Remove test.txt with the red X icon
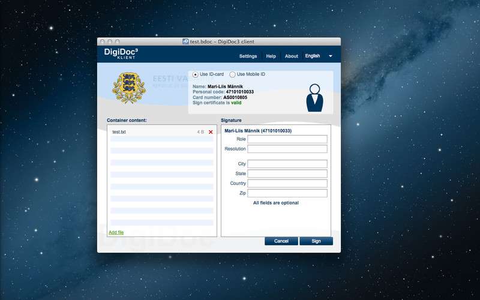Image resolution: width=480 pixels, height=300 pixels. click(x=211, y=132)
